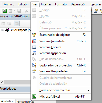Open the Edición menu

coord(23,4)
